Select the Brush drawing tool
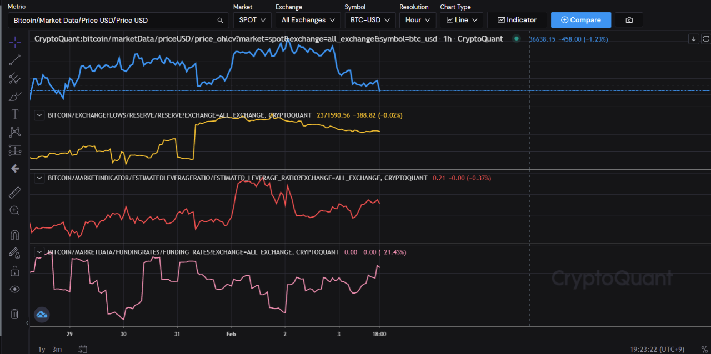The height and width of the screenshot is (354, 711). coord(15,95)
